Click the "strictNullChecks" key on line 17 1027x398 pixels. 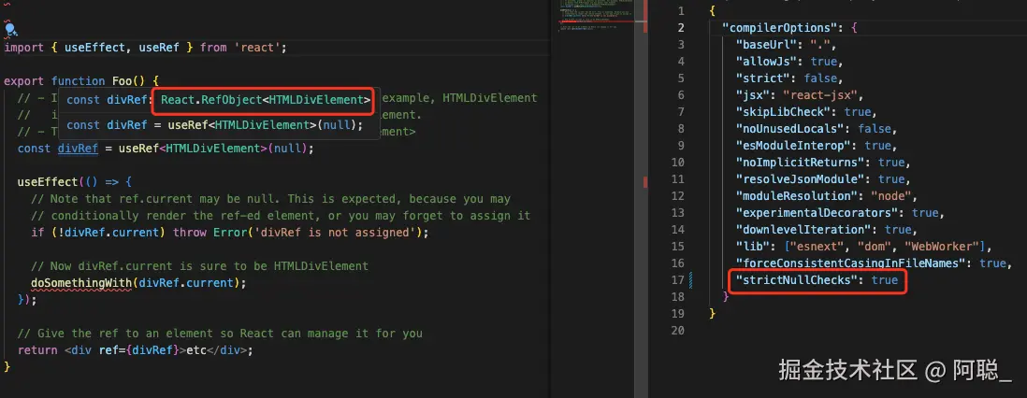797,280
